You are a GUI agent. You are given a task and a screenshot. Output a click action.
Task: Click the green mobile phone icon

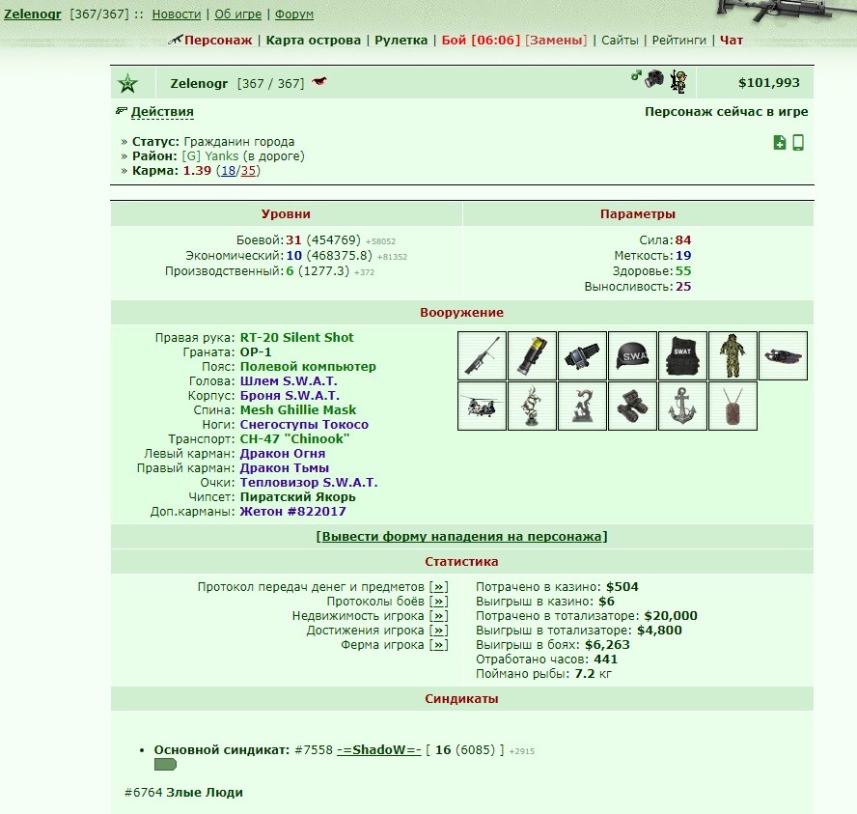[798, 142]
